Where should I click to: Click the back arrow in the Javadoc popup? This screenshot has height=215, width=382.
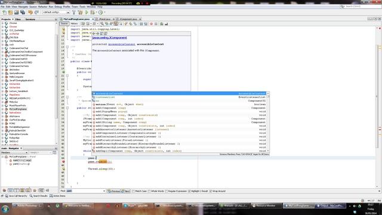click(94, 33)
